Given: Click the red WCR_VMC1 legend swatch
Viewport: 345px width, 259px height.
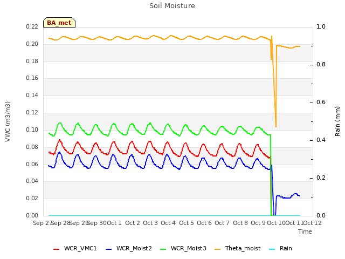Looking at the screenshot, I should (x=56, y=249).
